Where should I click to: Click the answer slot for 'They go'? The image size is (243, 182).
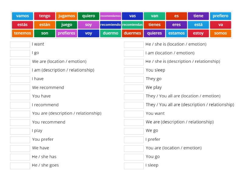[x=134, y=79]
